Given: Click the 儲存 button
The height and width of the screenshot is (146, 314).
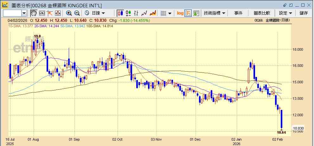Looking at the screenshot, I should pos(304,13).
